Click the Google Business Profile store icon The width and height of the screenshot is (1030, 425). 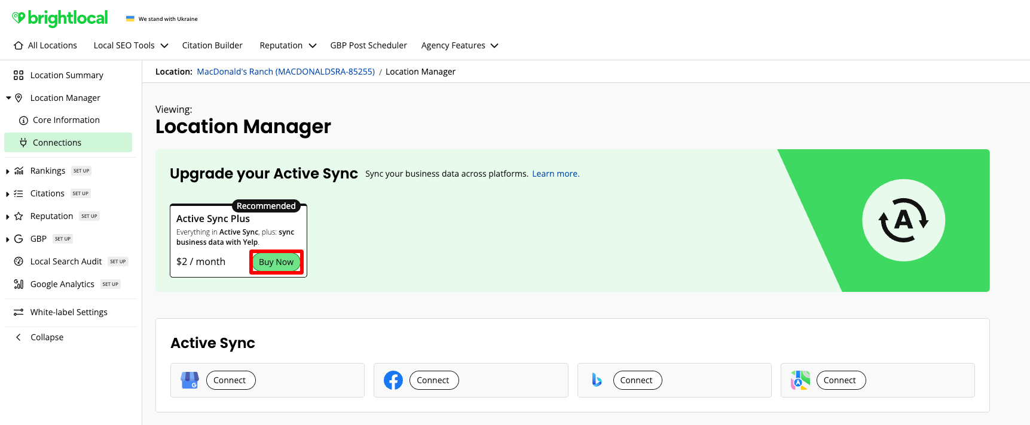(x=190, y=380)
